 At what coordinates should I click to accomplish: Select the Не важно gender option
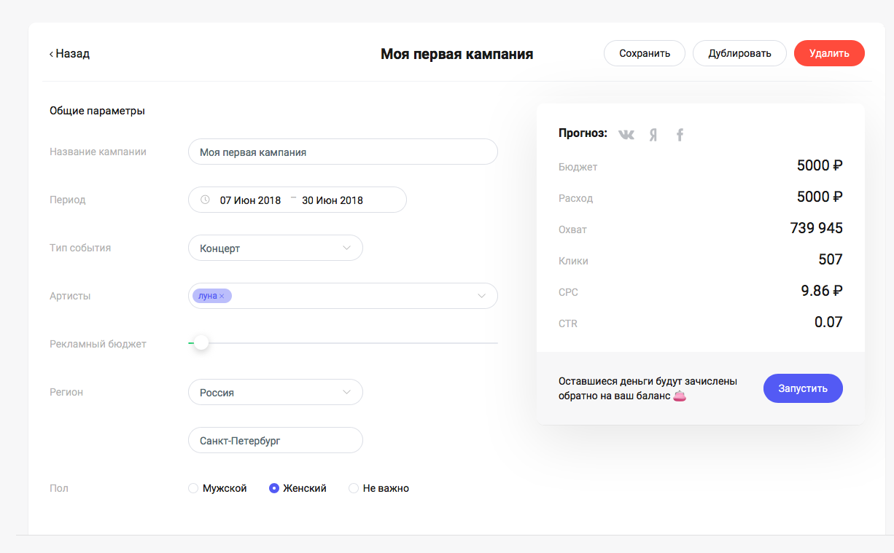[x=354, y=488]
